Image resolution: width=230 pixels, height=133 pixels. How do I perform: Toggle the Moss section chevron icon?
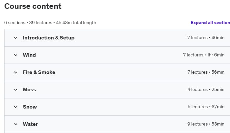tap(16, 90)
